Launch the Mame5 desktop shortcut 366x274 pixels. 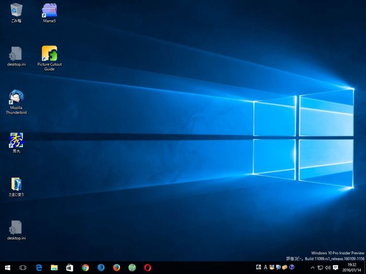click(x=49, y=10)
